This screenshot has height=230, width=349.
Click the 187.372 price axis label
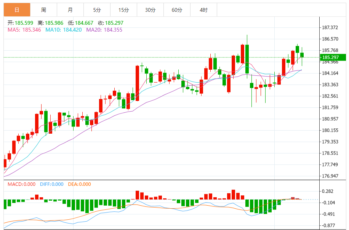click(x=330, y=27)
